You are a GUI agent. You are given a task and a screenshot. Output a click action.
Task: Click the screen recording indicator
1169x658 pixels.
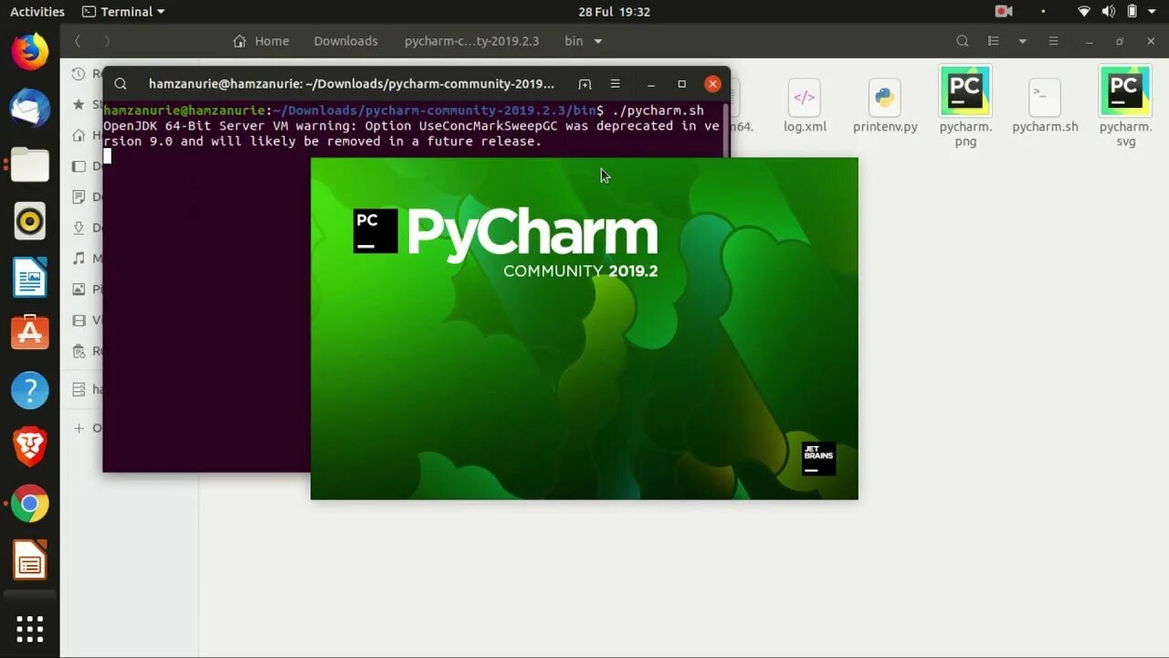point(1004,12)
